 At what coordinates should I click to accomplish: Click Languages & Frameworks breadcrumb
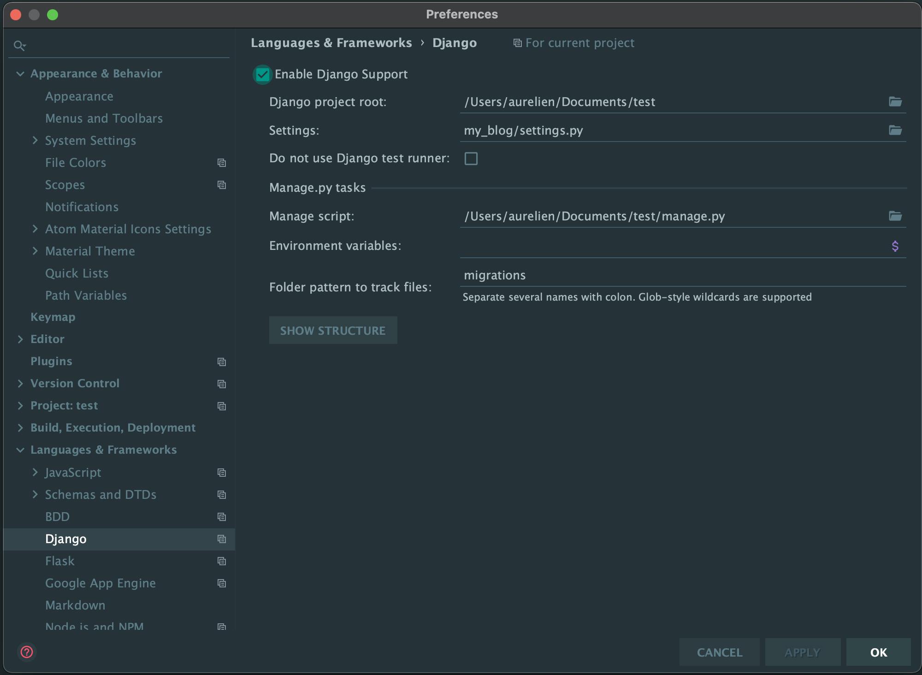click(x=331, y=43)
